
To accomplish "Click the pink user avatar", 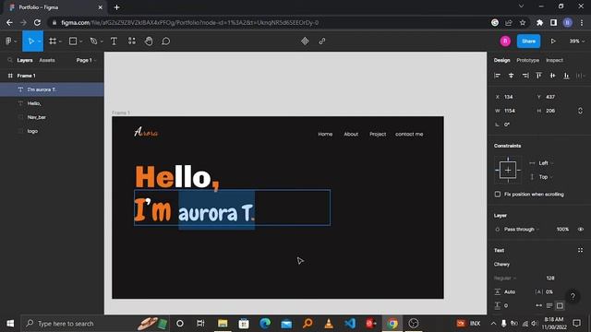I will 505,41.
